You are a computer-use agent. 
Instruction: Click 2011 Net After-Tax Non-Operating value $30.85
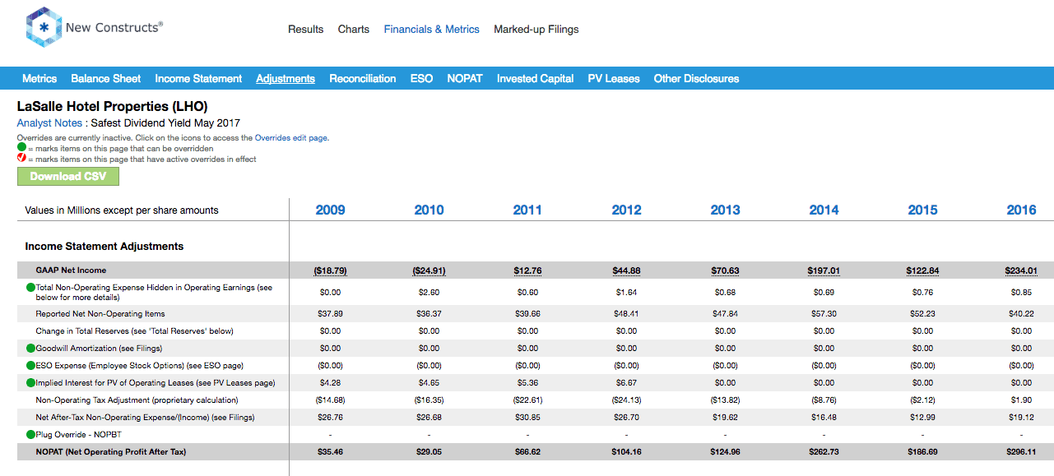coord(527,418)
